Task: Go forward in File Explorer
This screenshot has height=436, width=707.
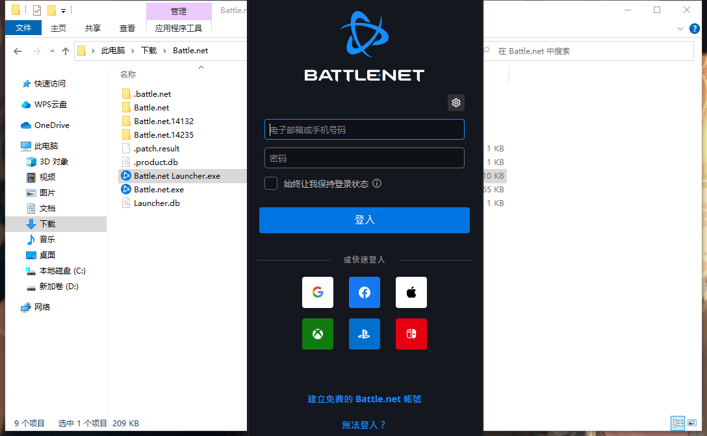Action: point(37,51)
